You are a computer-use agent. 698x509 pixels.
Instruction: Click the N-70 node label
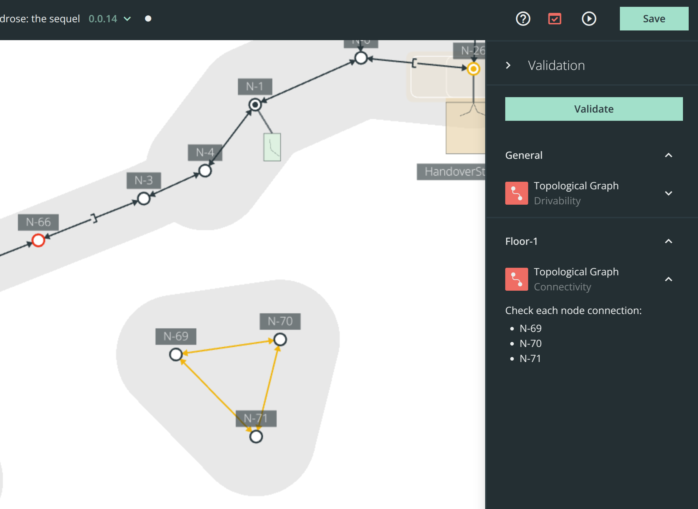280,321
